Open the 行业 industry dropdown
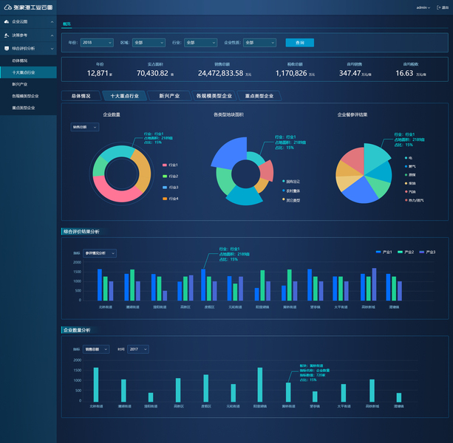The width and height of the screenshot is (453, 443). point(200,43)
